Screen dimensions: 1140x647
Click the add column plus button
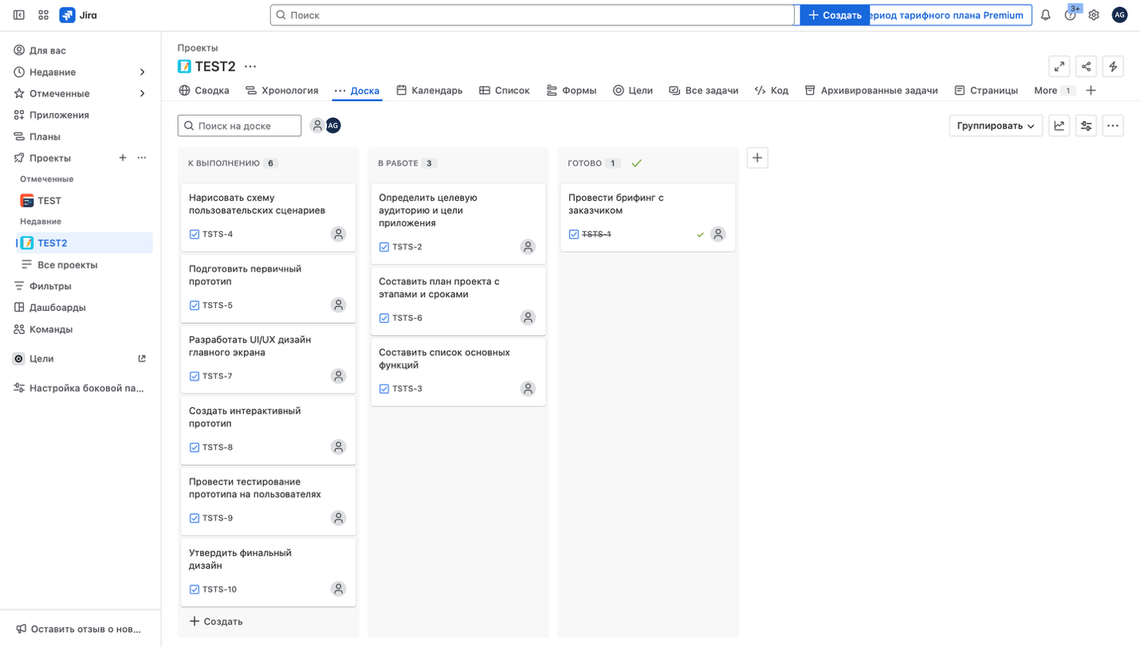click(x=757, y=158)
